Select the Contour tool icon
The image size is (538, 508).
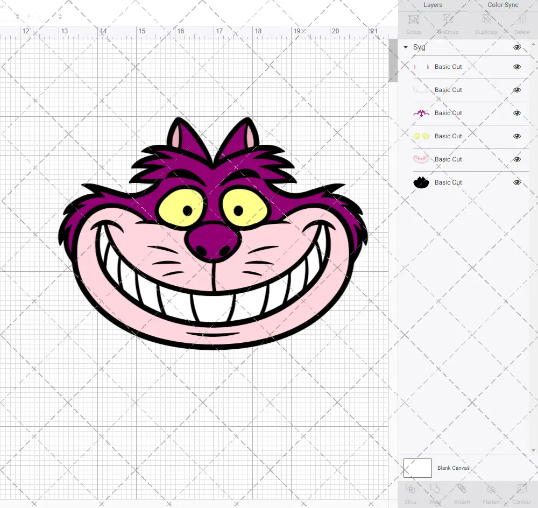tap(521, 489)
